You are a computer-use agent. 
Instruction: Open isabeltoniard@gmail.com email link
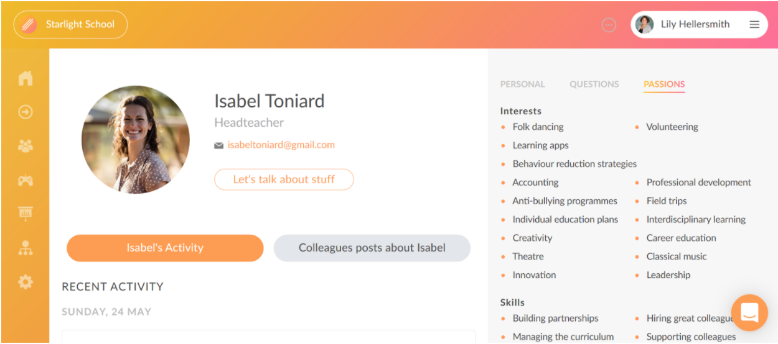pyautogui.click(x=281, y=145)
